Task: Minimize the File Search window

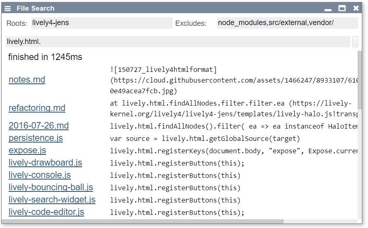Action: (x=328, y=9)
